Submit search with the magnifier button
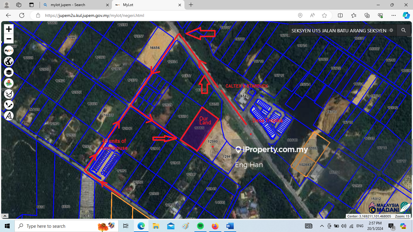413x232 pixels. (x=403, y=30)
